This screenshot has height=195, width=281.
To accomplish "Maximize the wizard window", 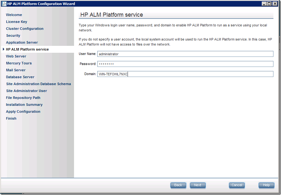I will point(269,3).
